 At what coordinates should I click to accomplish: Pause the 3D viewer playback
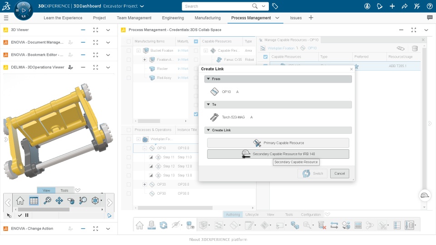pos(27,215)
